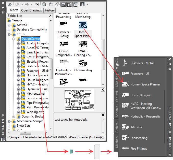Viewport: 173px width, 160px height.
Task: Expand the Mechanical Sample folder node
Action: [9, 121]
